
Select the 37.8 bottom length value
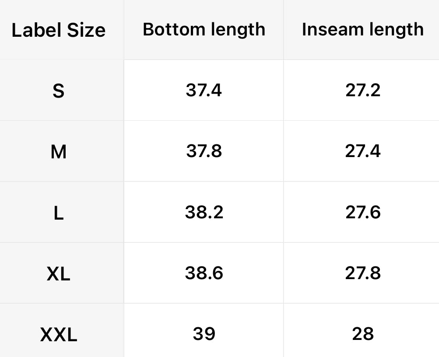click(204, 151)
